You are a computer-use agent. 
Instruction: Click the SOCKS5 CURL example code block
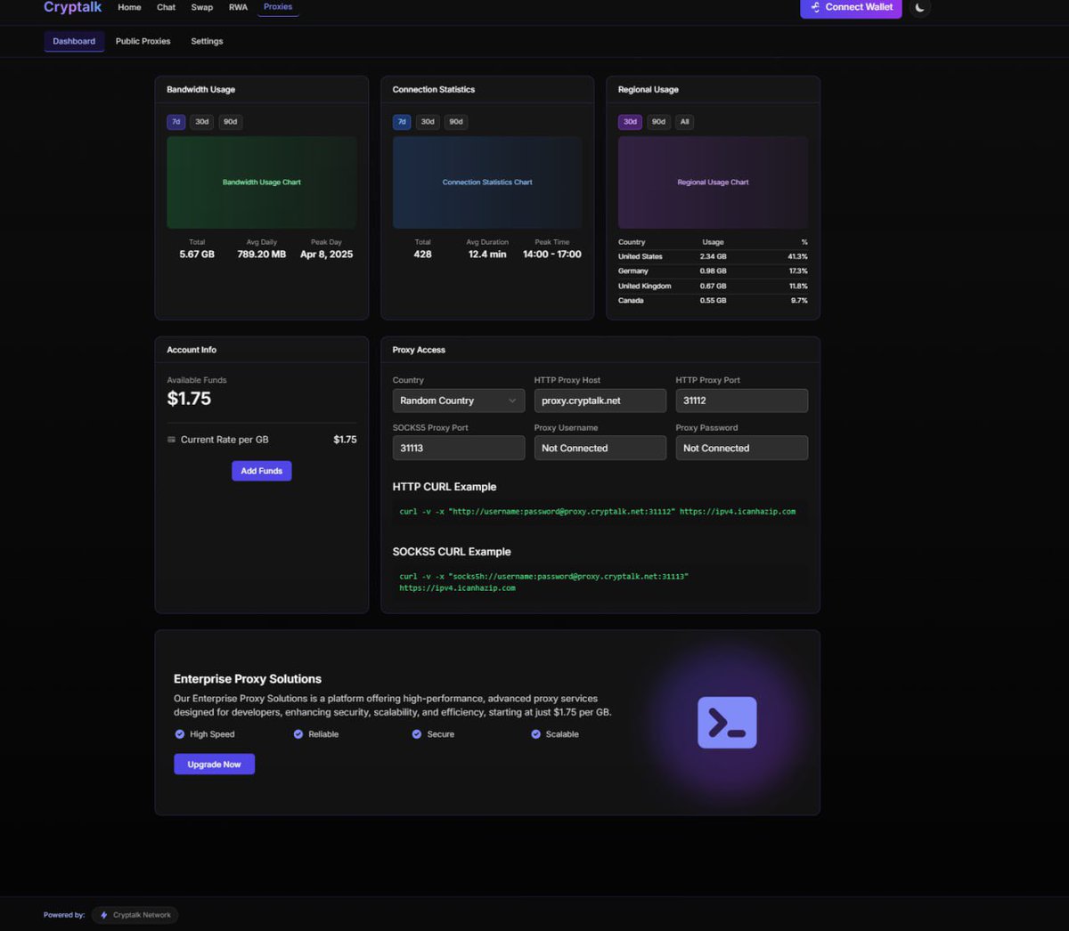pos(600,582)
